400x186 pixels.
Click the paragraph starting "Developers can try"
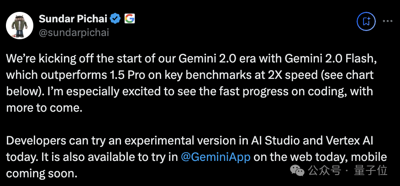point(196,157)
